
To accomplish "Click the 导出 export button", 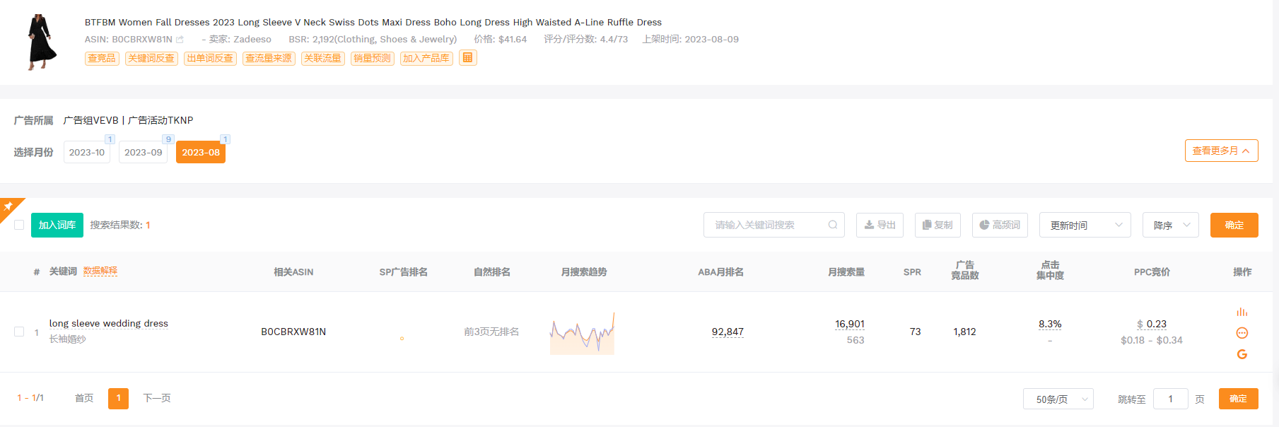I will point(880,225).
